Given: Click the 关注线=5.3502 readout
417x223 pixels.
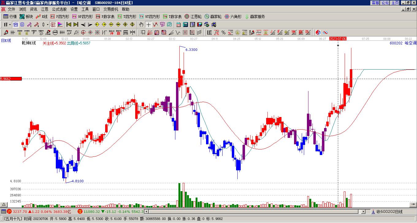Looking at the screenshot, I should coord(54,43).
